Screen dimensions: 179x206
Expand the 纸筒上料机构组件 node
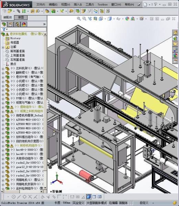3,112
